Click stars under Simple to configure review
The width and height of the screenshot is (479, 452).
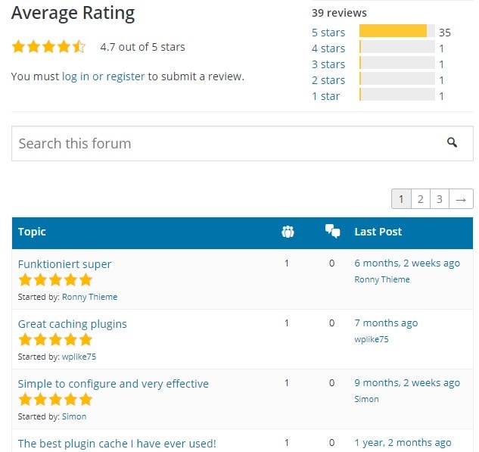pyautogui.click(x=55, y=400)
